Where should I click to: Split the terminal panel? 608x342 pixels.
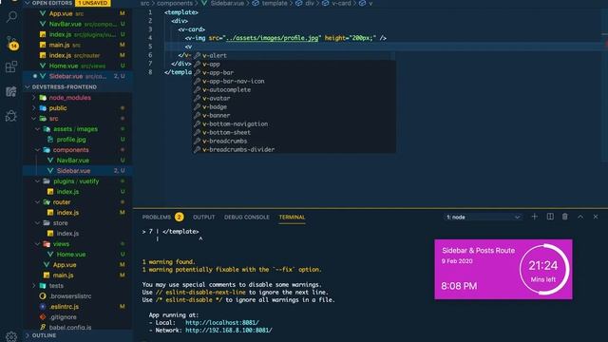pos(550,217)
